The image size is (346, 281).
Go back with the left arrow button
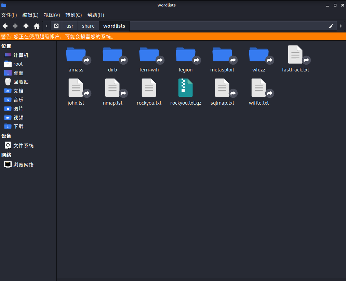(5, 26)
